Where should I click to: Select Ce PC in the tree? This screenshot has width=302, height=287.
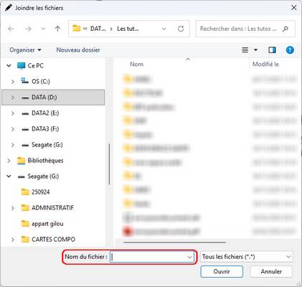tap(36, 65)
